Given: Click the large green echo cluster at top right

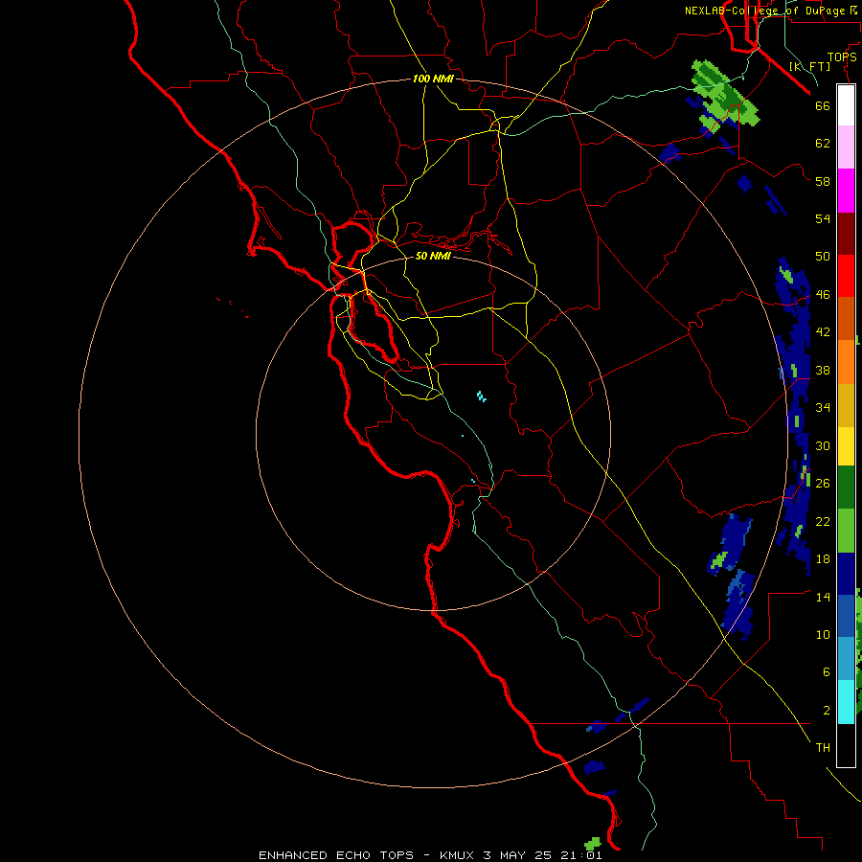Looking at the screenshot, I should (725, 97).
